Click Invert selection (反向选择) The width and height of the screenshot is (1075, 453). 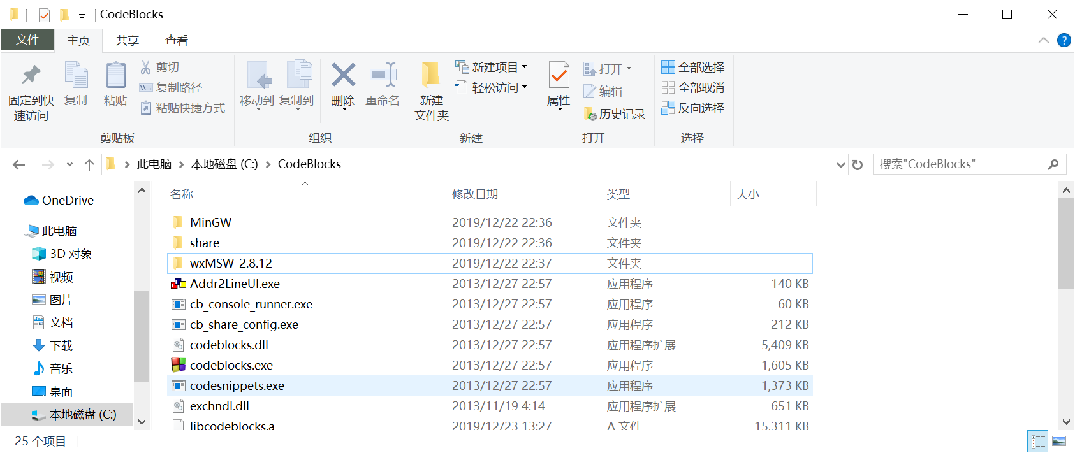[x=693, y=108]
